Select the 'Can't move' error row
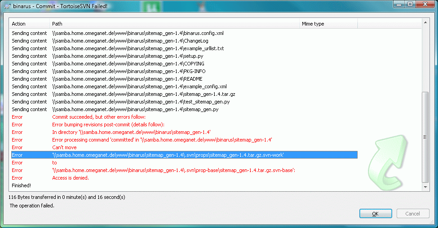Screen dimensions: 438x228 (184, 147)
